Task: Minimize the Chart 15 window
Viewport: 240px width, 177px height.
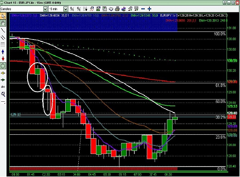Action: point(229,3)
